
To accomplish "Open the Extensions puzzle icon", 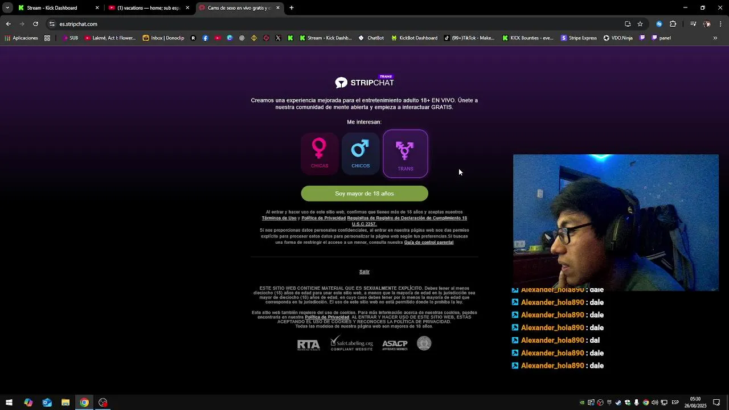I will coord(673,24).
